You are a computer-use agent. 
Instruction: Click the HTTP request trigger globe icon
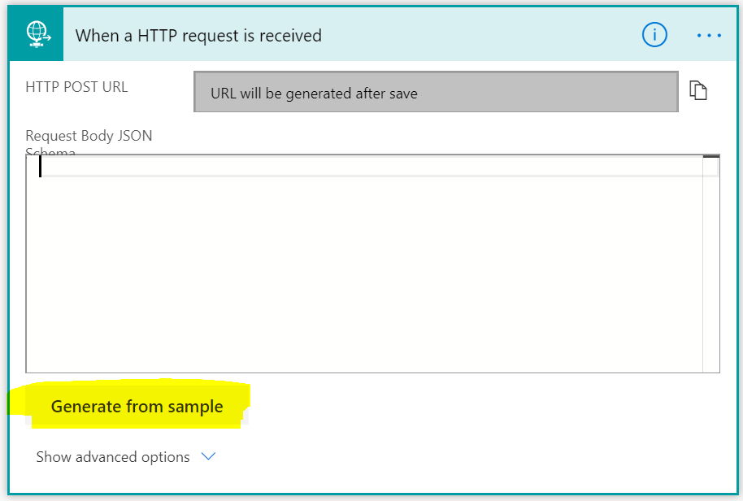pyautogui.click(x=36, y=34)
